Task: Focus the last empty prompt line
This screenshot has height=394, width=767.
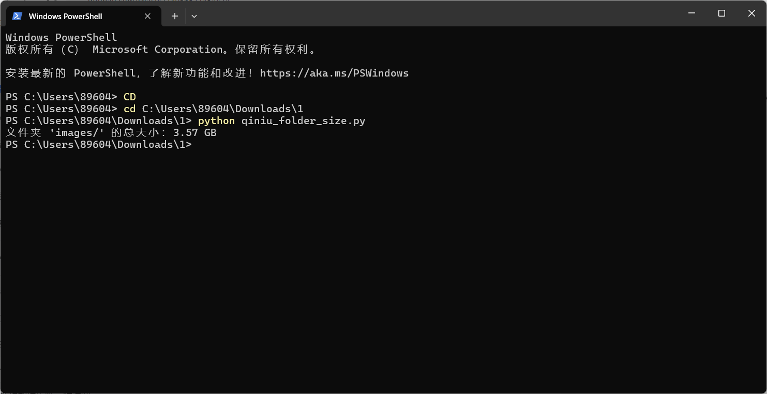Action: click(x=99, y=144)
